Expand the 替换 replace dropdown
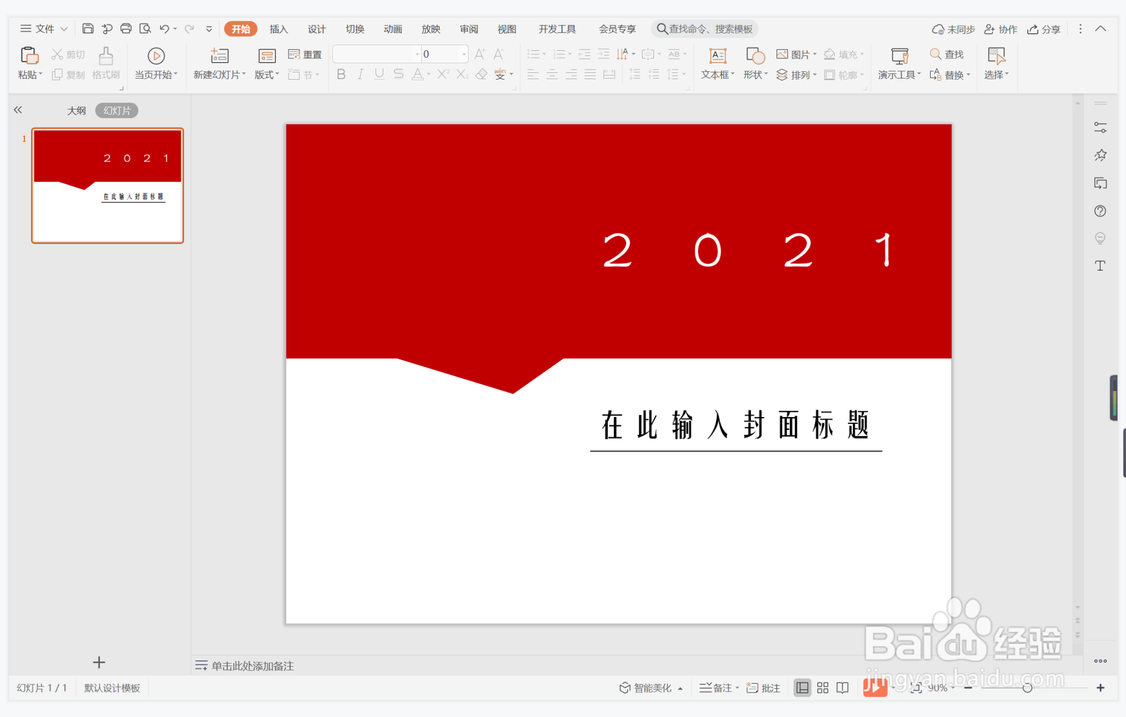The width and height of the screenshot is (1126, 717). [x=968, y=75]
